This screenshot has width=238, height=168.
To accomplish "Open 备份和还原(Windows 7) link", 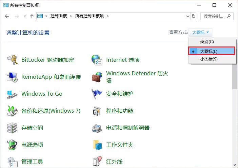I will tap(51, 111).
